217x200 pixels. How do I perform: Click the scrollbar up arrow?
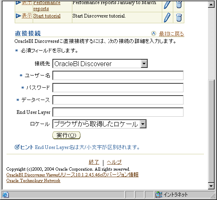[x=211, y=4]
